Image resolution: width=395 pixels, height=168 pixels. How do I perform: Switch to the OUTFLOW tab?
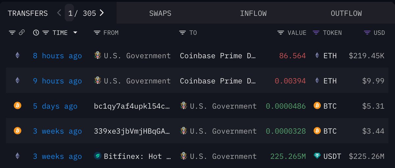[x=346, y=13]
